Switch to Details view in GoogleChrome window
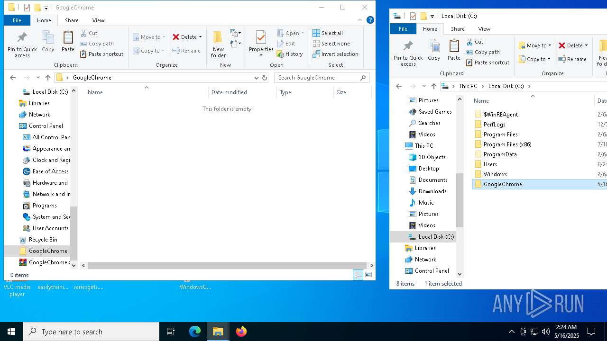The image size is (607, 341). pyautogui.click(x=359, y=275)
